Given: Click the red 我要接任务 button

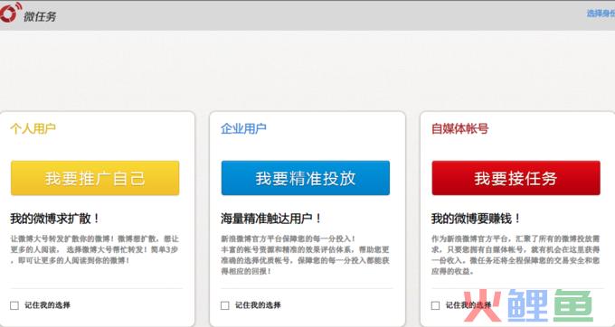Looking at the screenshot, I should (516, 178).
